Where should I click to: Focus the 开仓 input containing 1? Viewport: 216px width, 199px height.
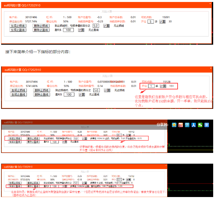tap(151, 86)
